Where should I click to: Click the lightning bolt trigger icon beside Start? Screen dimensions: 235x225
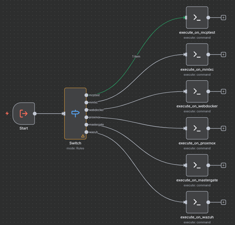point(7,114)
